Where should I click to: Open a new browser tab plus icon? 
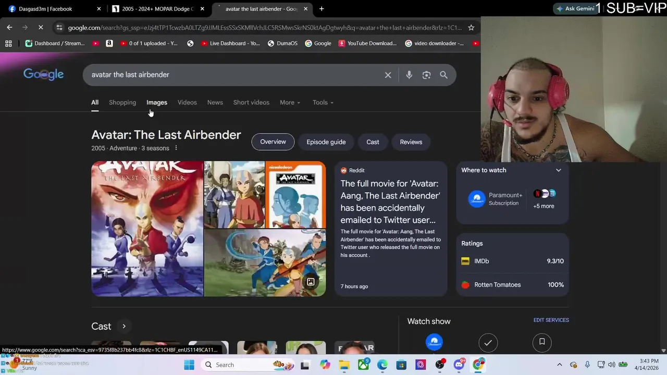tap(322, 9)
